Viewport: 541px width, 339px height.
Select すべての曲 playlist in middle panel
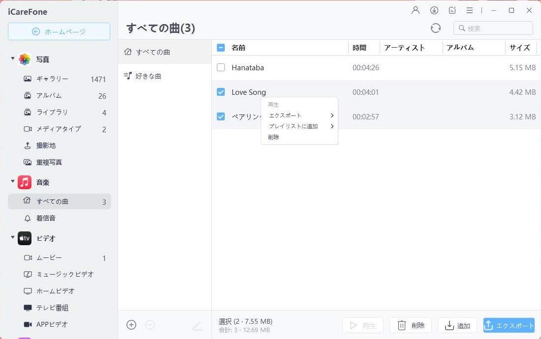coord(165,52)
